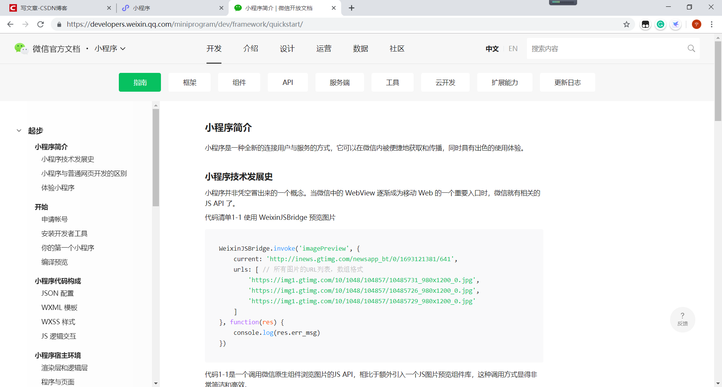Open 小程序与普通网页开发的区别 link
Image resolution: width=722 pixels, height=387 pixels.
tap(84, 174)
